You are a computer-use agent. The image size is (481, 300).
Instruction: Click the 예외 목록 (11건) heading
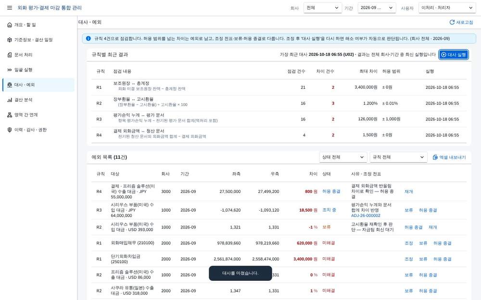[x=109, y=157]
